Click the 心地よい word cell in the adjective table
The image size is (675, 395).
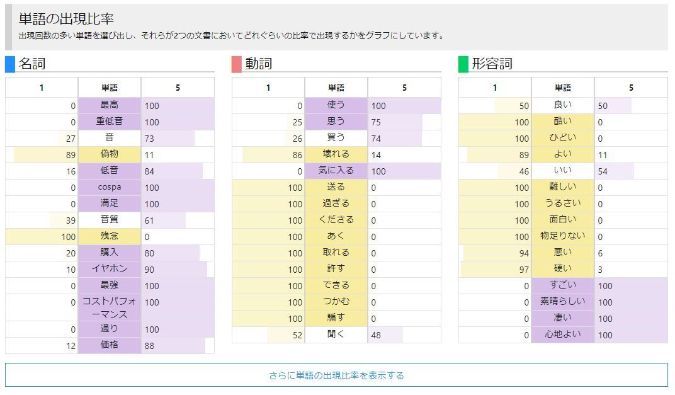click(563, 335)
